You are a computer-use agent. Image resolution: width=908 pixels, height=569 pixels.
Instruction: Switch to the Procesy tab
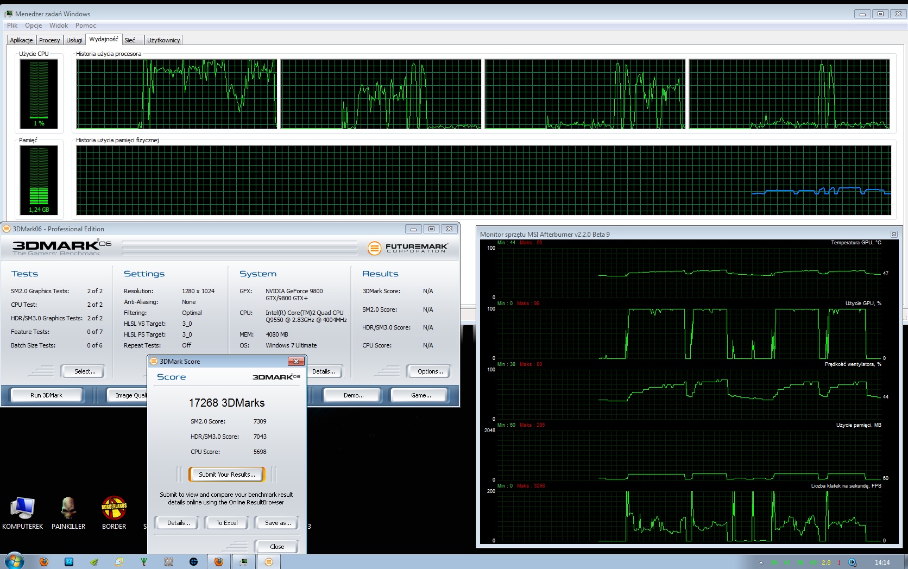pos(49,40)
